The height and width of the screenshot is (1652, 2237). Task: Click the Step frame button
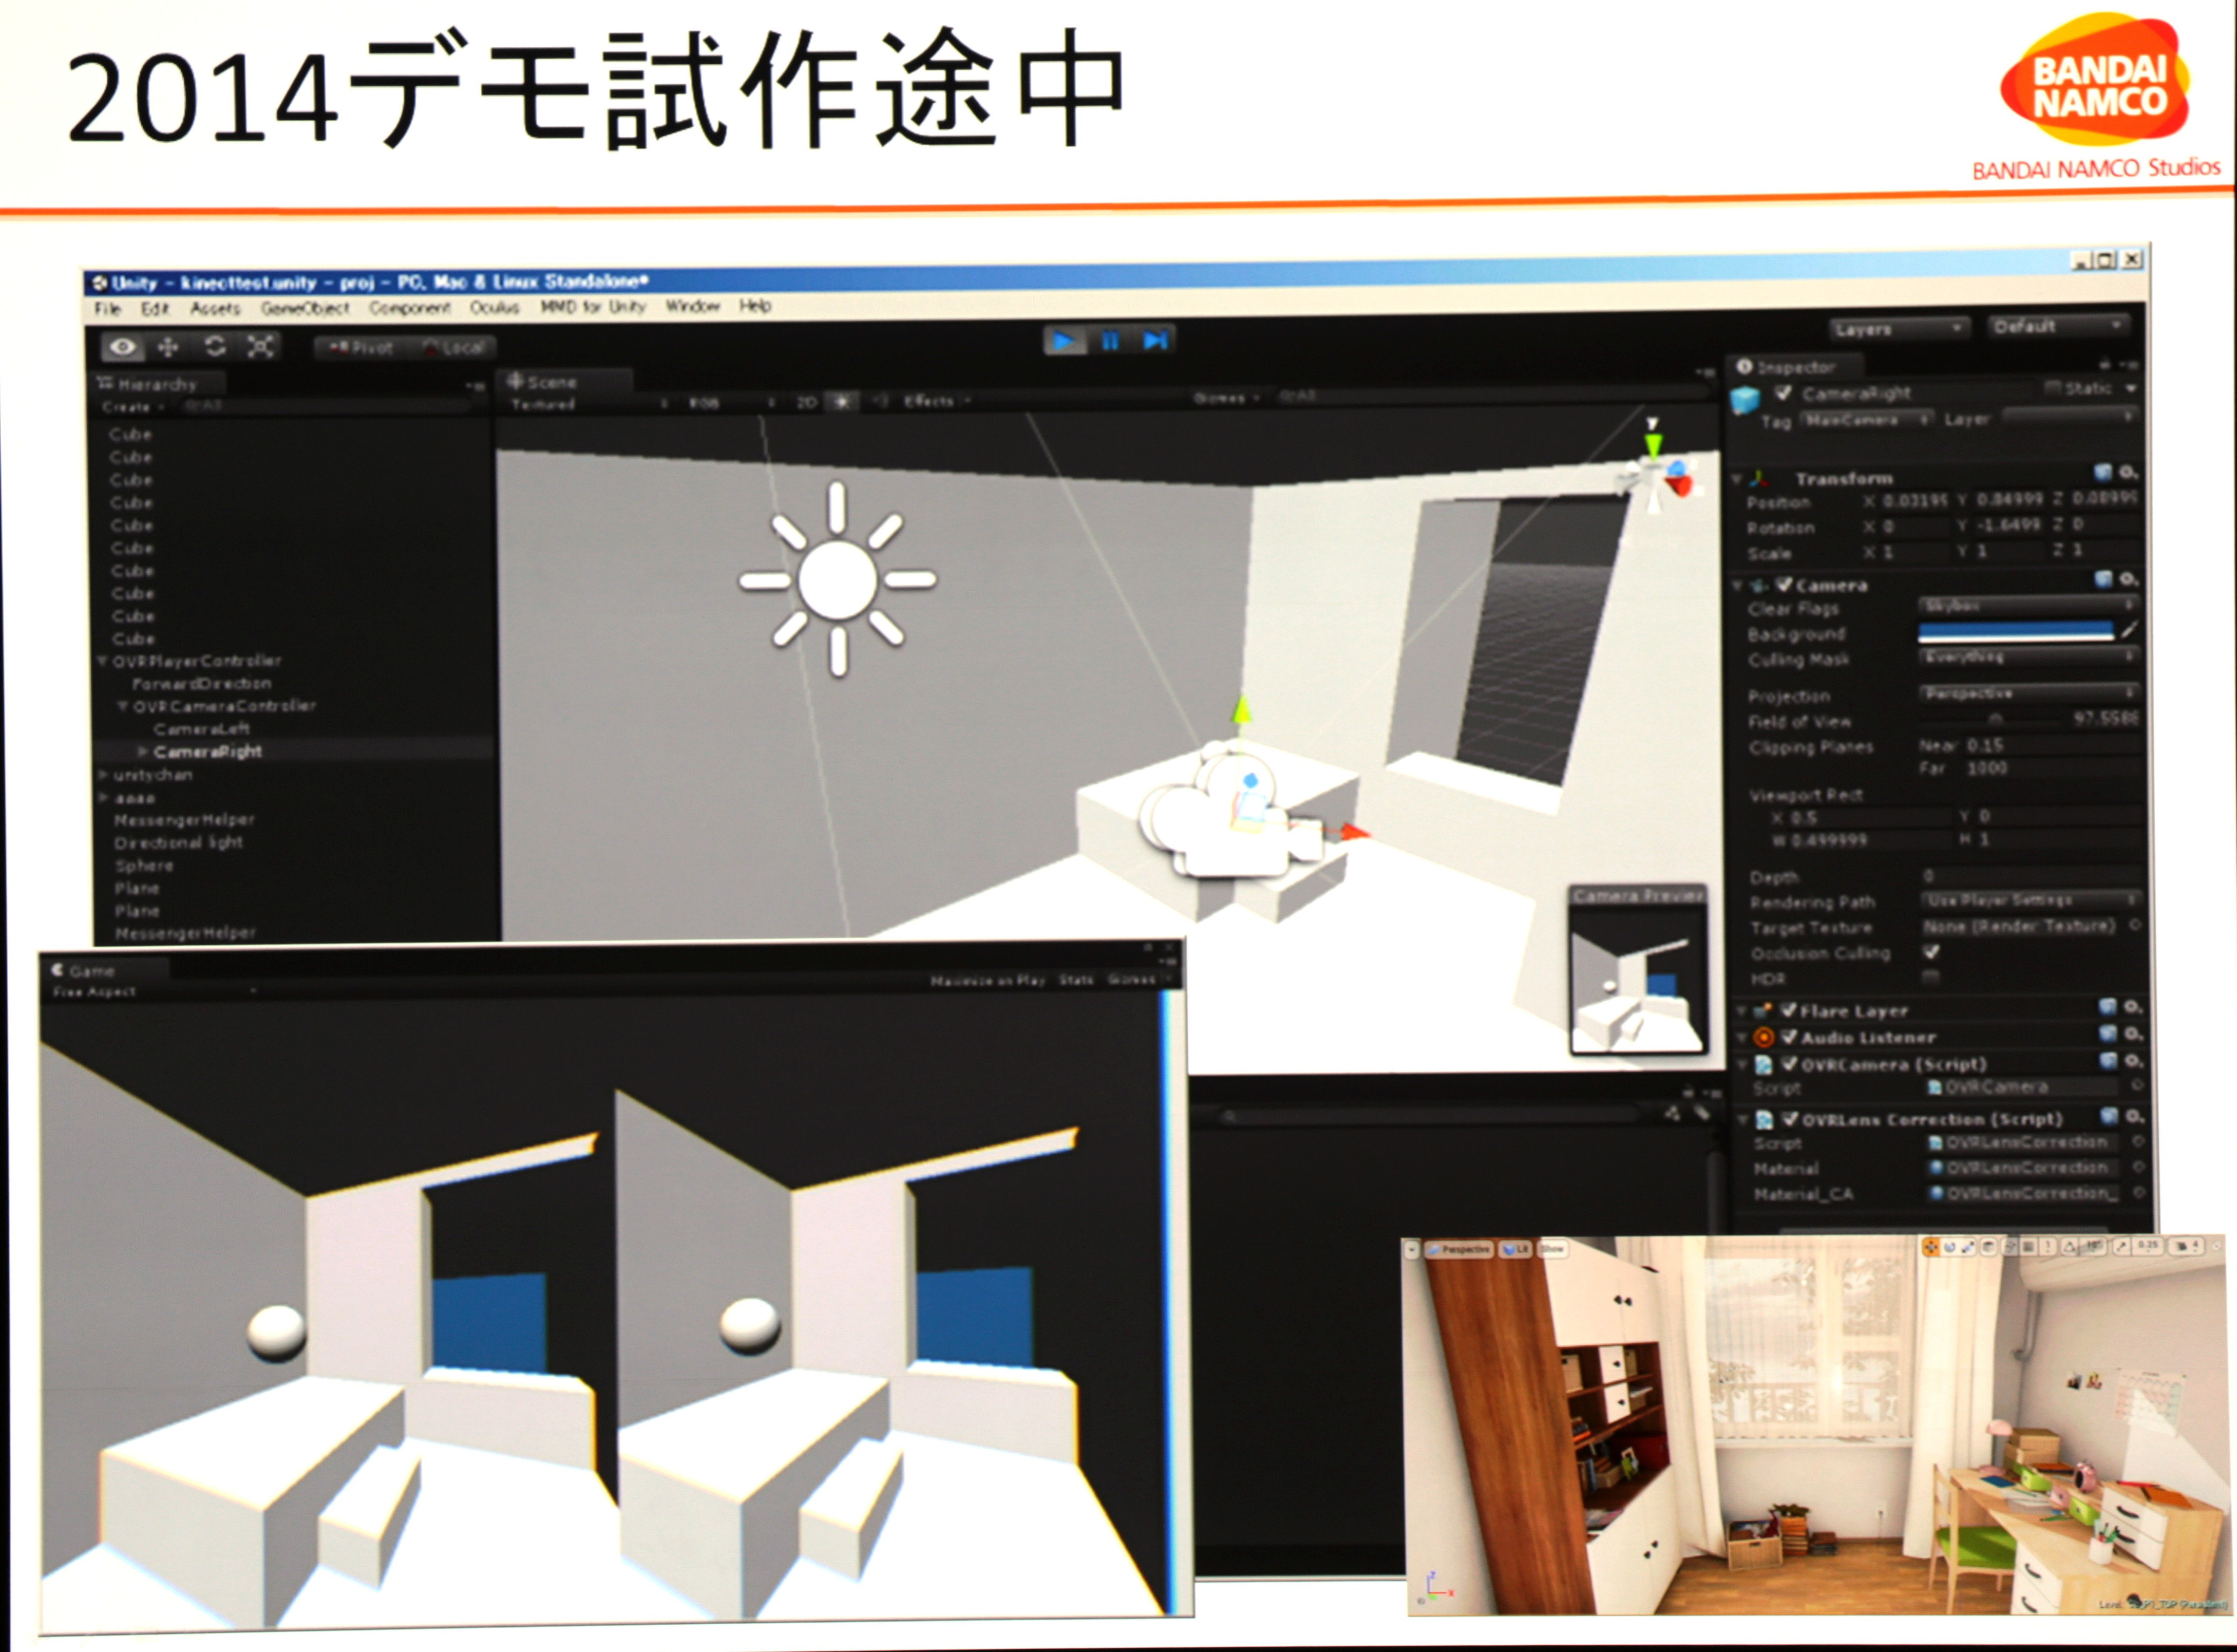pyautogui.click(x=1155, y=341)
